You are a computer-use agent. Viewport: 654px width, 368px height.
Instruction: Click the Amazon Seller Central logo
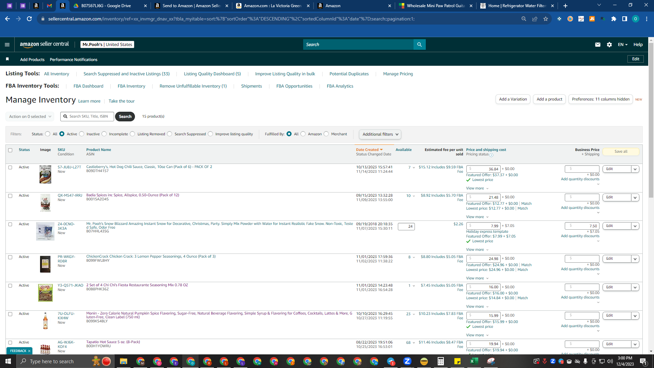point(44,44)
